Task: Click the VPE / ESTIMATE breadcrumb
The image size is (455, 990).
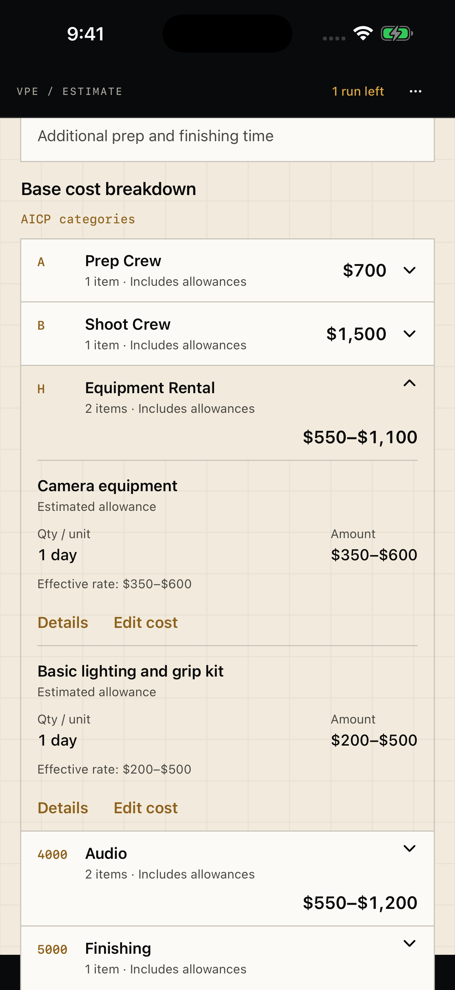Action: (x=69, y=91)
